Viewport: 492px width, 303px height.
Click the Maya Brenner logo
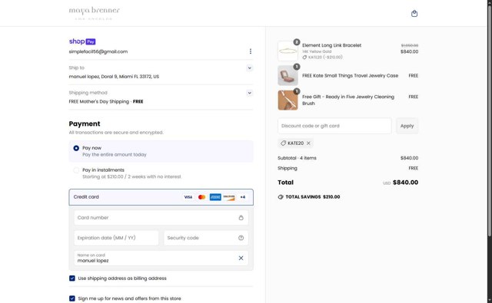point(94,13)
